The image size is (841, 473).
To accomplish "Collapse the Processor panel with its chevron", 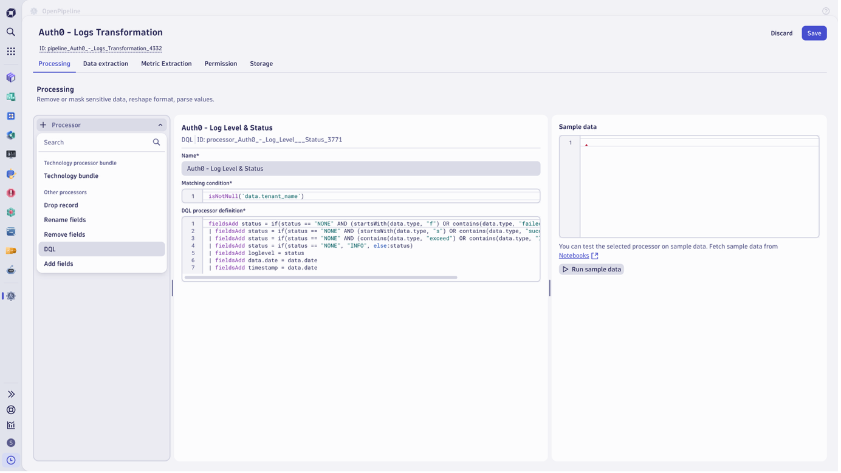I will click(159, 124).
